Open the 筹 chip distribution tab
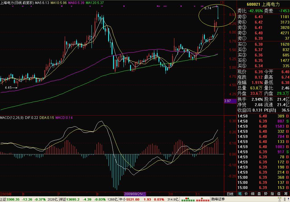This screenshot has width=290, height=202. pyautogui.click(x=286, y=194)
